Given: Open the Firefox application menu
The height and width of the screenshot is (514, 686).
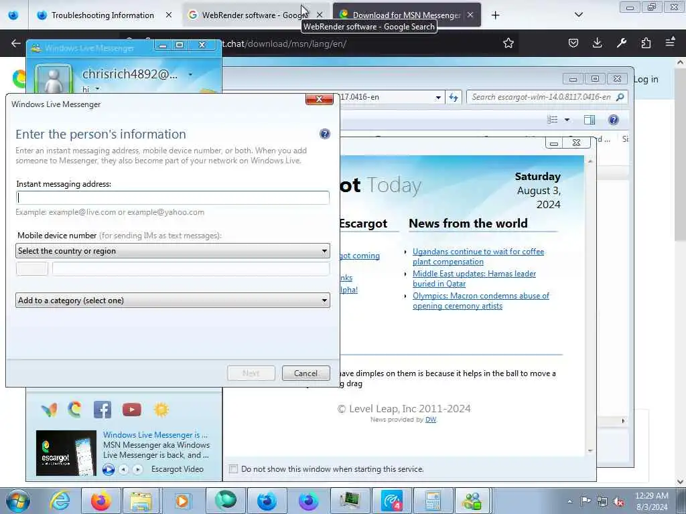Looking at the screenshot, I should [x=670, y=42].
